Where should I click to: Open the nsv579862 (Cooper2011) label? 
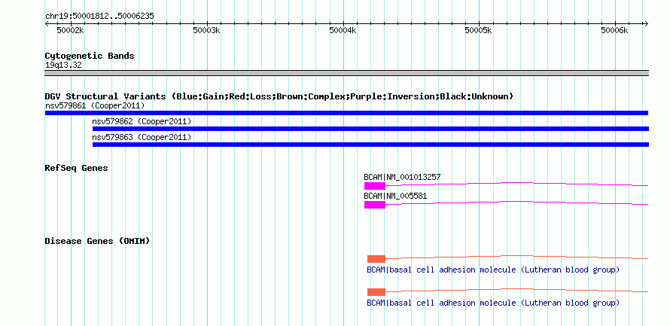click(142, 121)
